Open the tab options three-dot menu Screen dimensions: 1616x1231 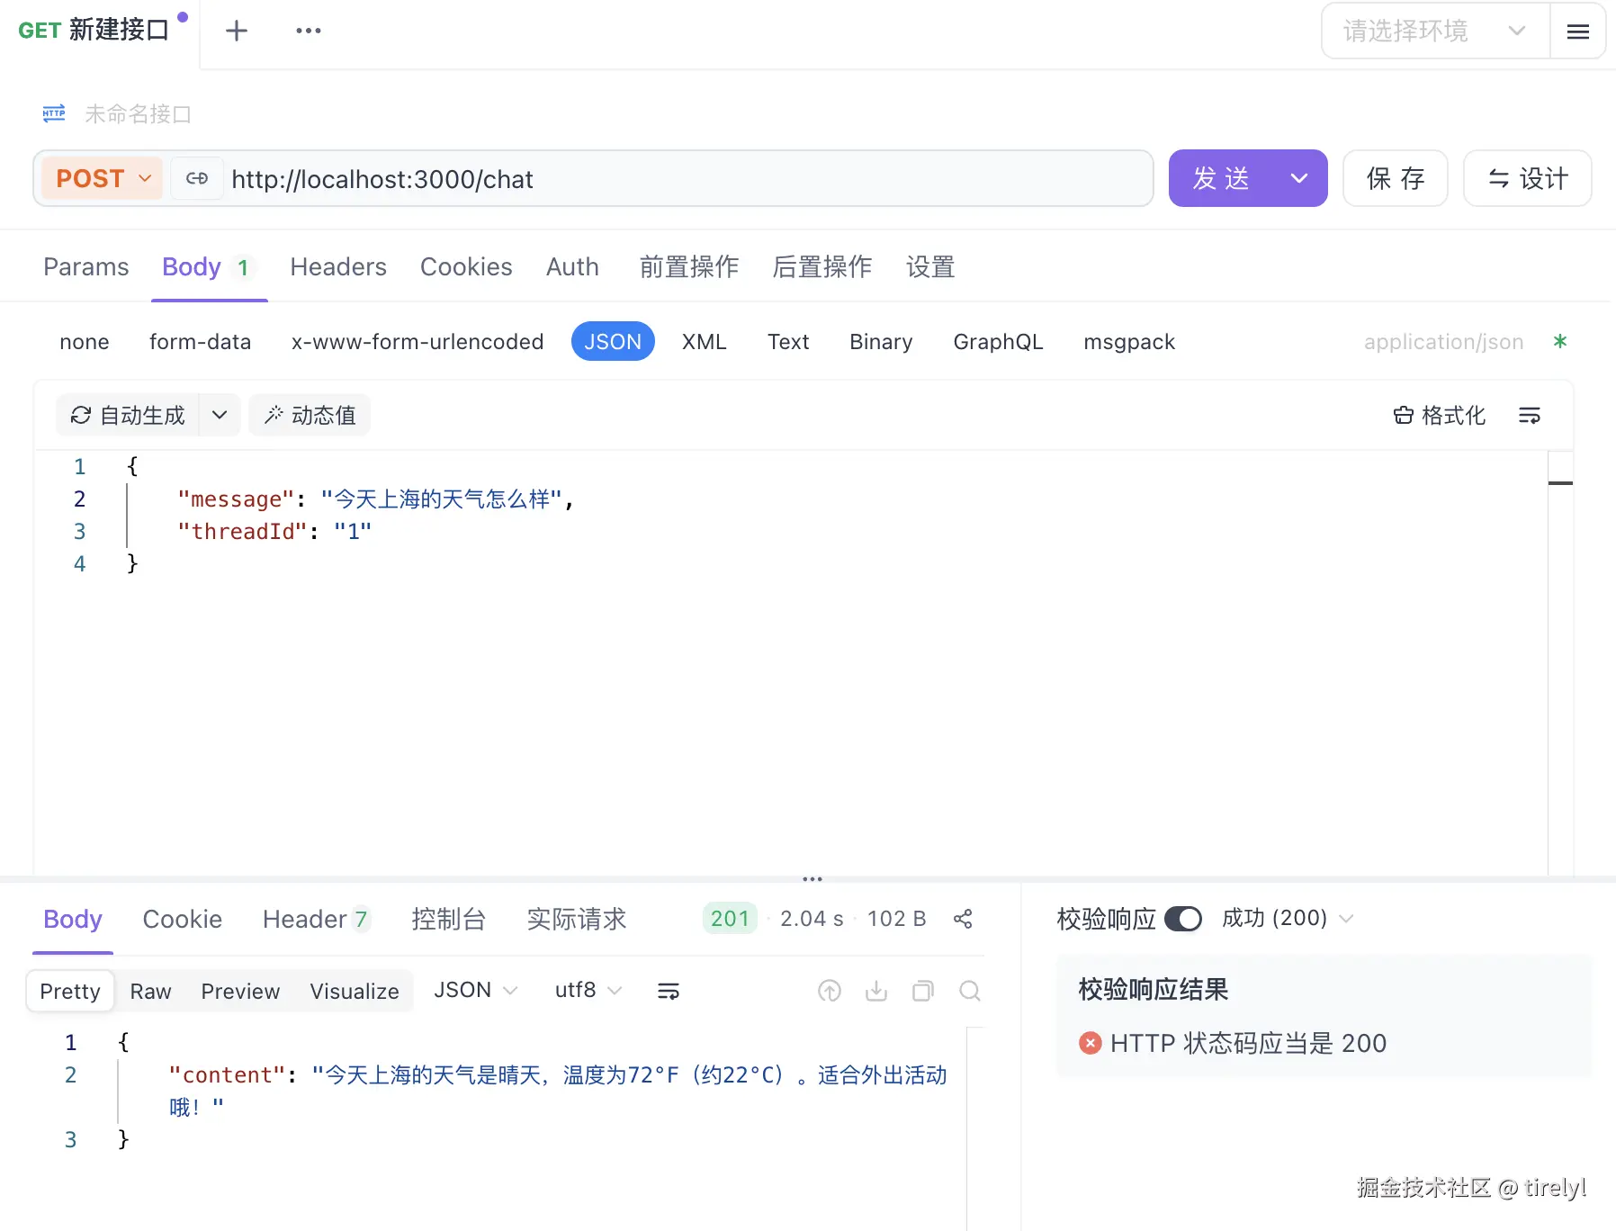pyautogui.click(x=309, y=31)
